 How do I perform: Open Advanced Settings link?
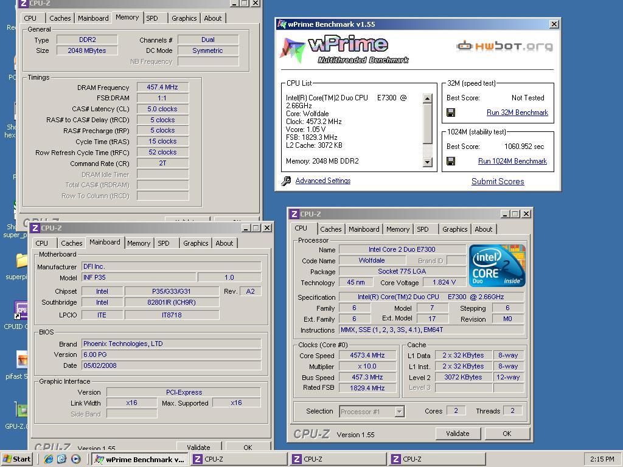point(323,181)
